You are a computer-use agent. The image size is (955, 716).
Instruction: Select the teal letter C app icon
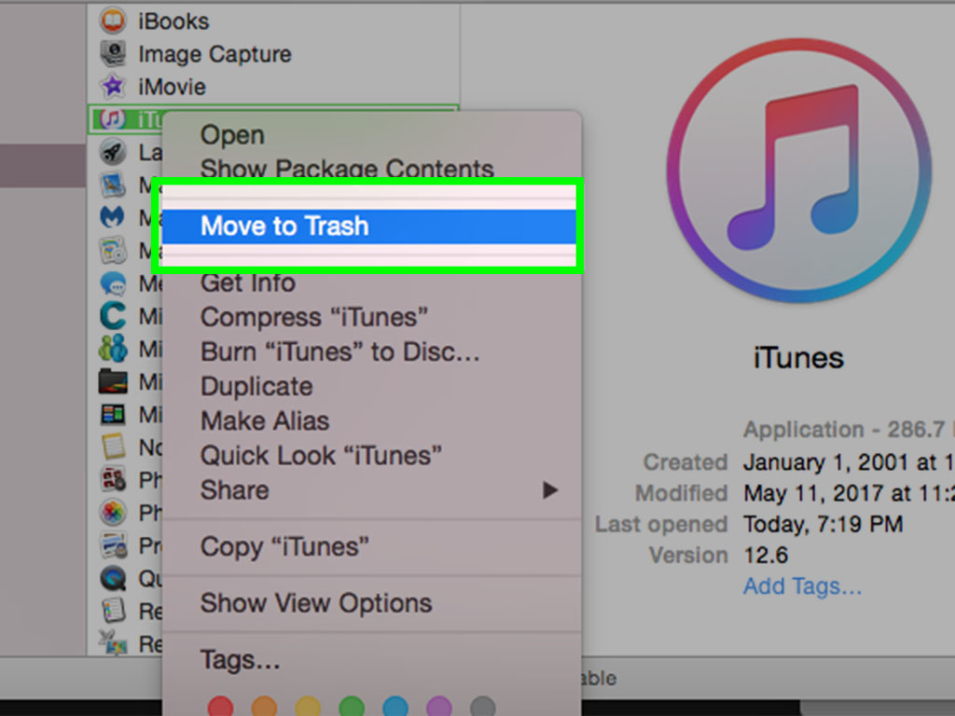pos(113,316)
